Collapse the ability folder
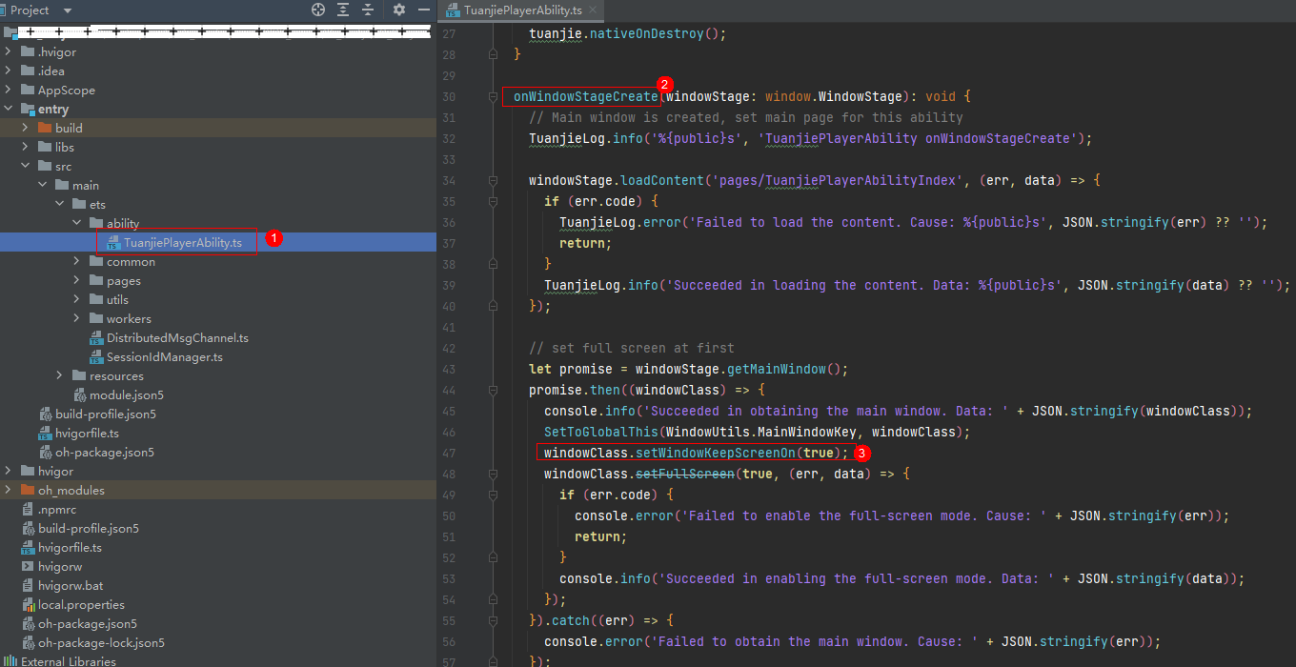Screen dimensions: 1296x667 77,223
